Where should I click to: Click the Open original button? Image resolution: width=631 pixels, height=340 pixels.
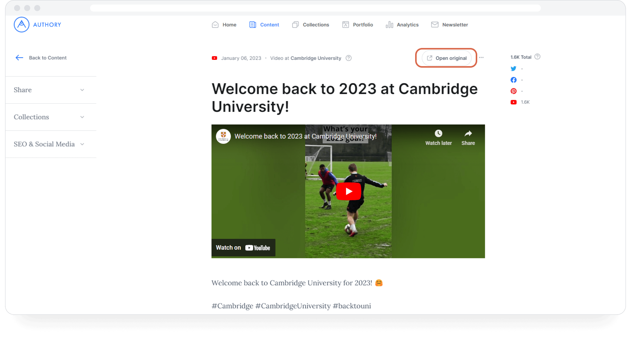pyautogui.click(x=447, y=58)
